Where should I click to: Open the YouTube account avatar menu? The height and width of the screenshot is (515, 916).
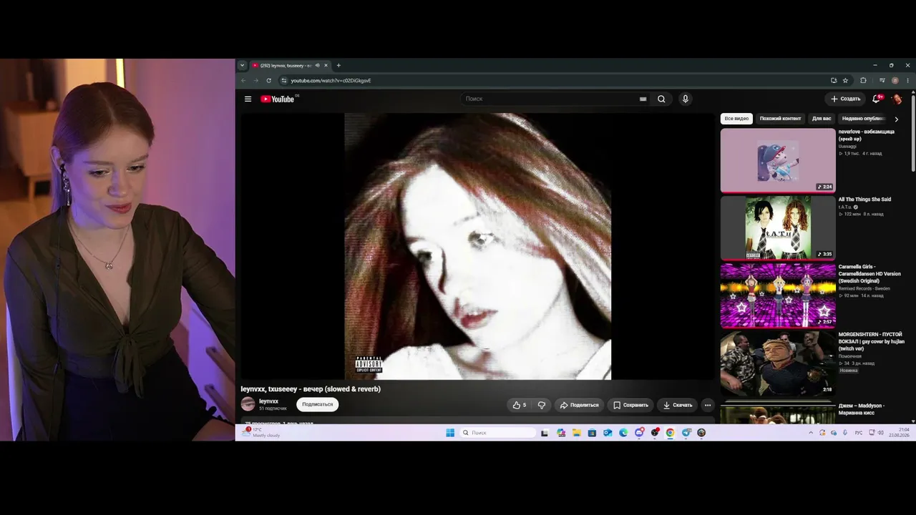click(897, 99)
